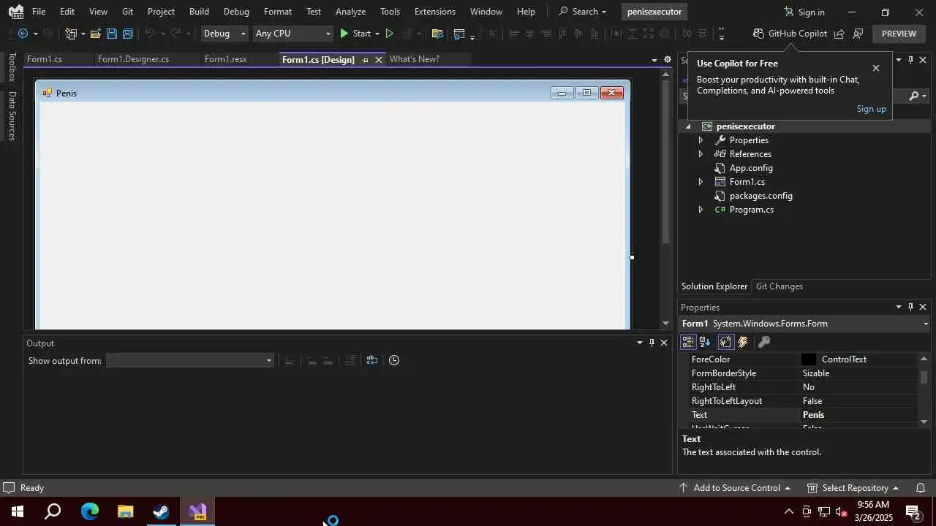Click the Save All icon
Screen dimensions: 936x526
(127, 34)
